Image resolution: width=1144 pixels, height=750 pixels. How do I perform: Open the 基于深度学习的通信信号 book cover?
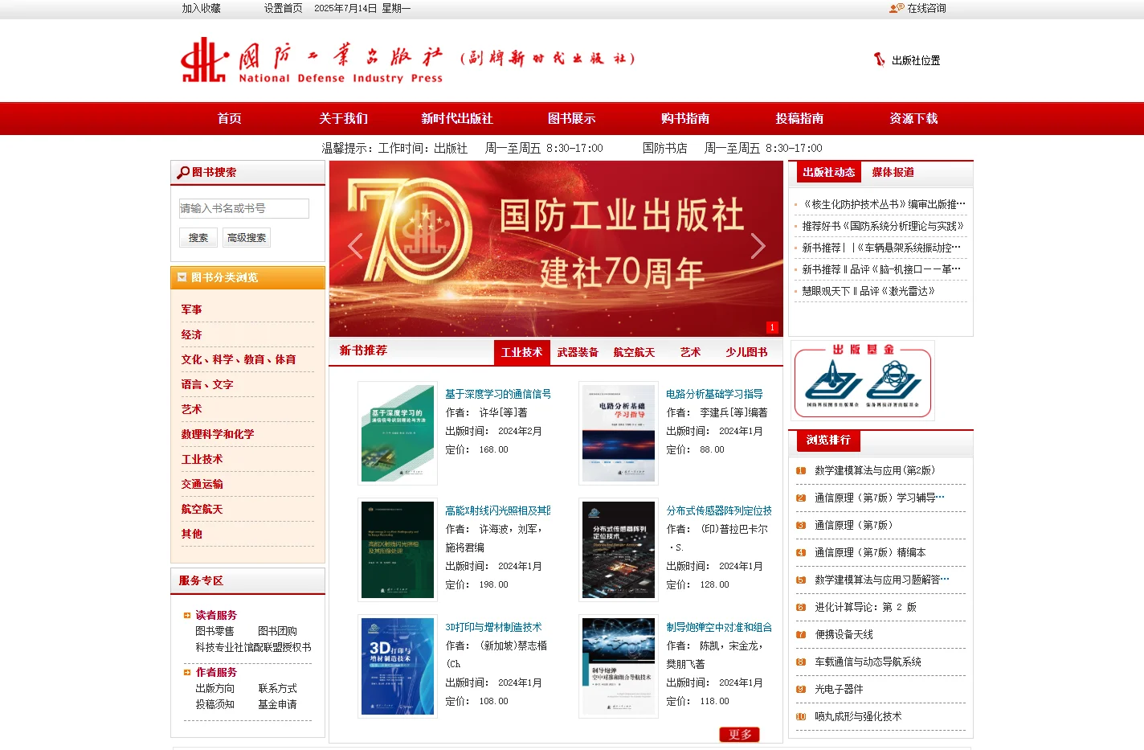(x=398, y=433)
